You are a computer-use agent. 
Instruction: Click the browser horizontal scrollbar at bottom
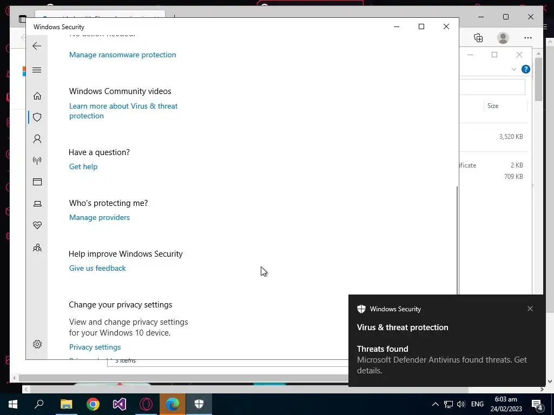click(183, 378)
